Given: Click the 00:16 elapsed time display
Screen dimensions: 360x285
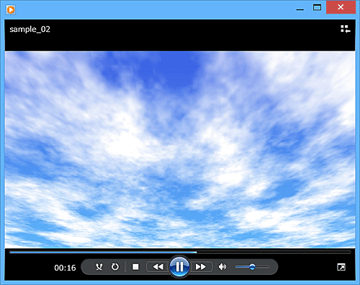Looking at the screenshot, I should coord(65,268).
